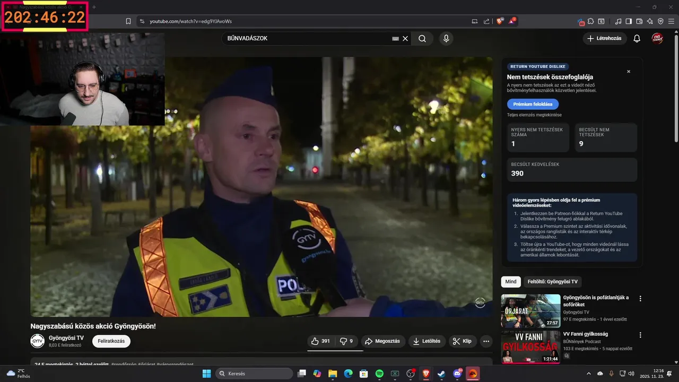
Task: Select the Mind filter chip
Action: point(510,282)
